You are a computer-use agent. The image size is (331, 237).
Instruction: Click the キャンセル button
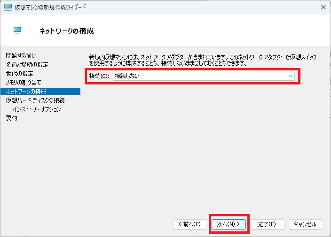pyautogui.click(x=306, y=224)
